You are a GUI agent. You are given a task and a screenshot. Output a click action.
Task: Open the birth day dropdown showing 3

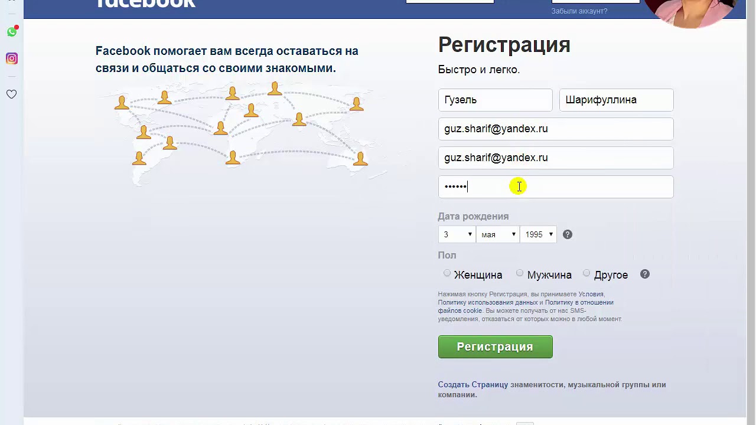coord(457,234)
